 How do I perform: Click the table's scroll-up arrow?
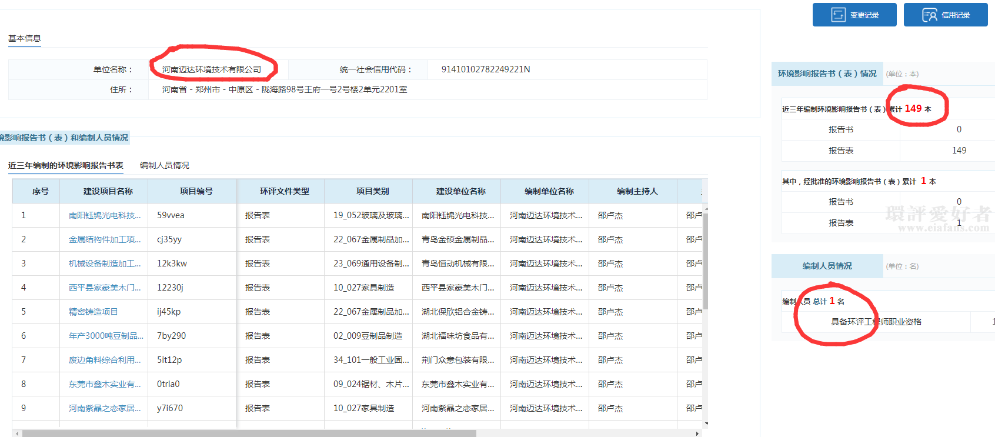[x=706, y=209]
